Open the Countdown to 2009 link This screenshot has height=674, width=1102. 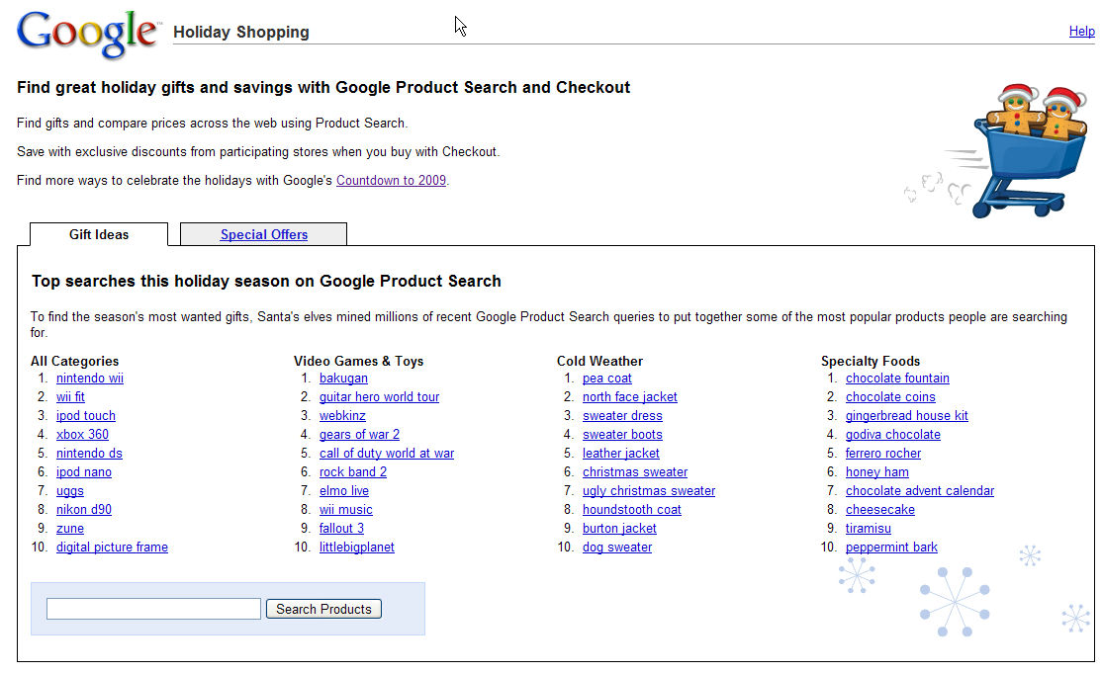(x=391, y=181)
